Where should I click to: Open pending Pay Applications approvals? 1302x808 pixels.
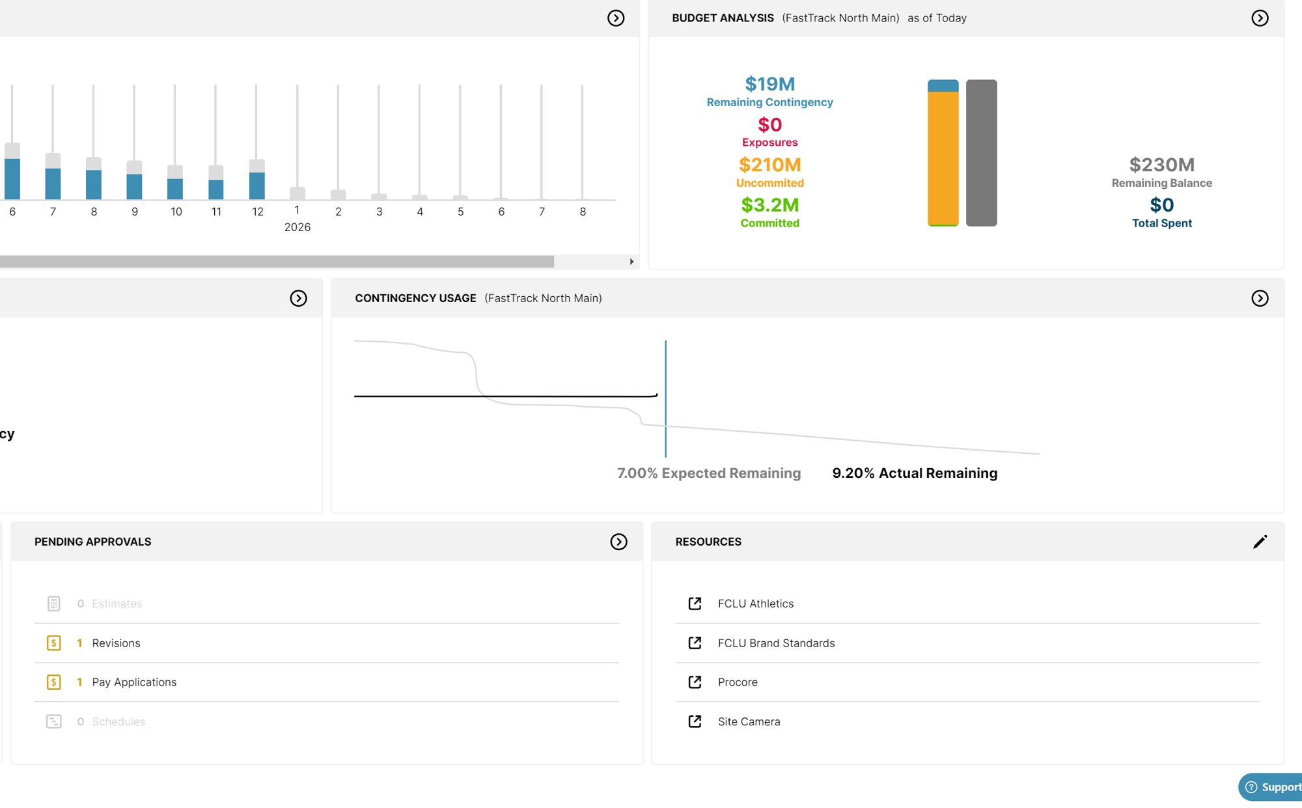326,682
